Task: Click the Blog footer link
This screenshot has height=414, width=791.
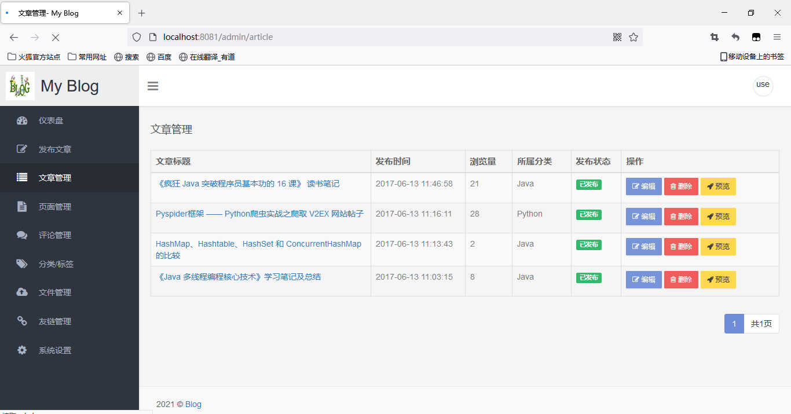Action: coord(193,404)
